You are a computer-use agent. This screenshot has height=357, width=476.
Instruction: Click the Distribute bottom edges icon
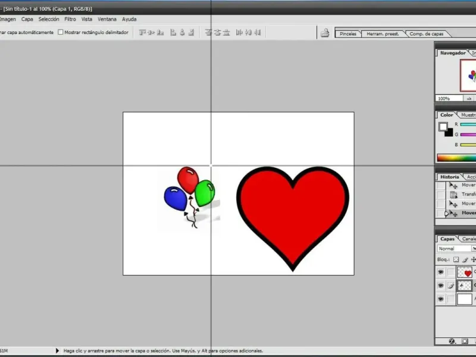click(227, 32)
